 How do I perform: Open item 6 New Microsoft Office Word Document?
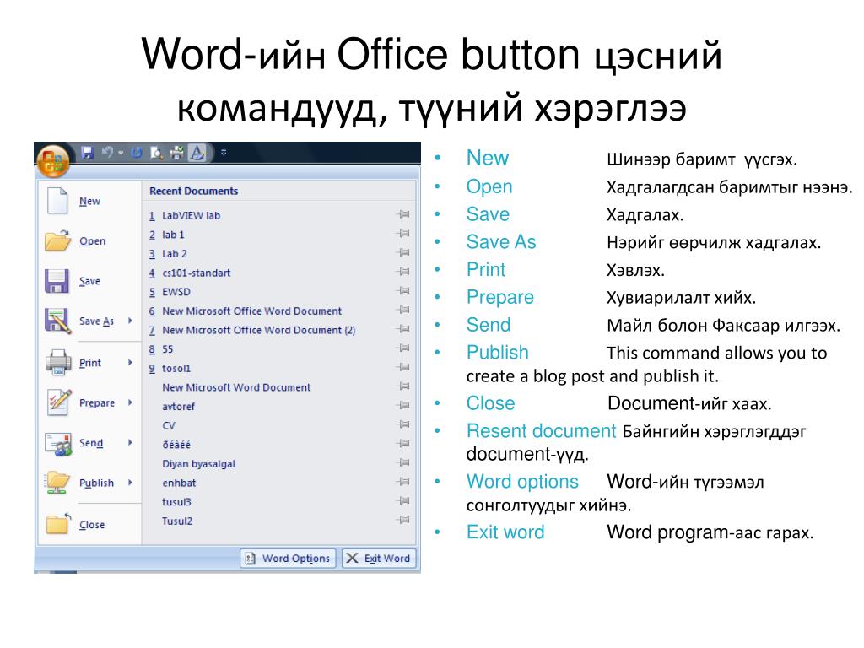click(x=251, y=310)
